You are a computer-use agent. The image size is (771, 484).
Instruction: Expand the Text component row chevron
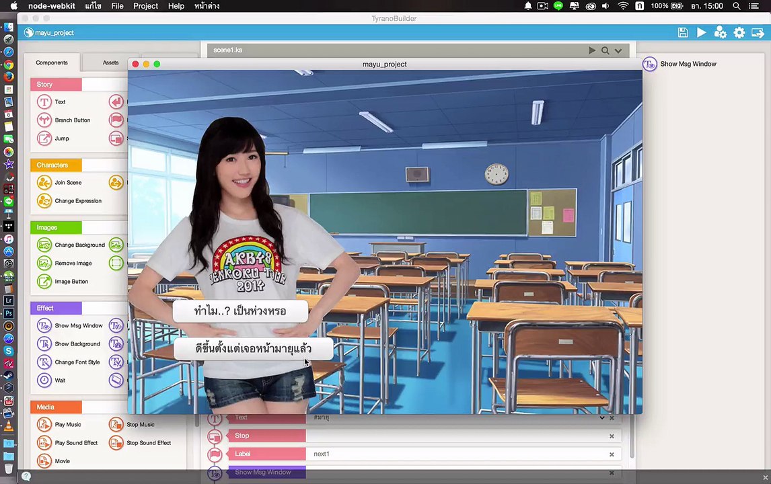coord(602,417)
